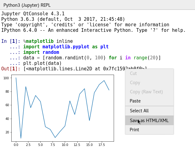Choose Copy (Raw Text) menu entry
Screen dimensions: 195x149
click(x=149, y=92)
